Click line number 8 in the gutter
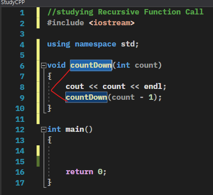213x195 pixels. click(x=22, y=87)
